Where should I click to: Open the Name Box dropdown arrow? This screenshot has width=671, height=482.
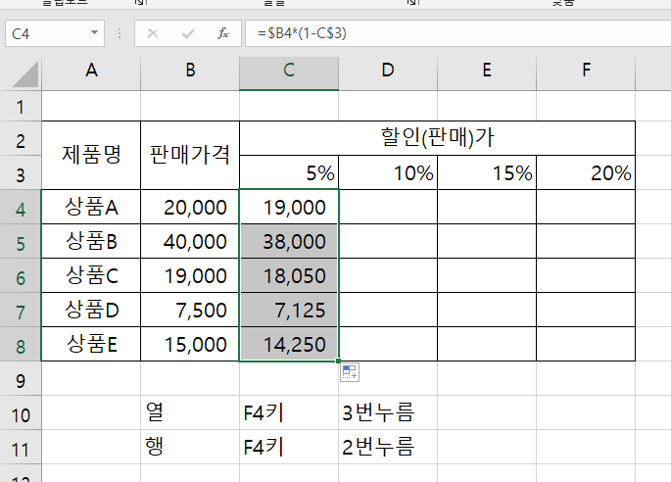94,32
